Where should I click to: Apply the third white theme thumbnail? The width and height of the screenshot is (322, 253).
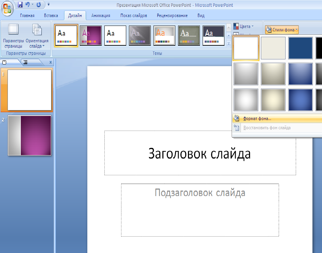point(115,35)
